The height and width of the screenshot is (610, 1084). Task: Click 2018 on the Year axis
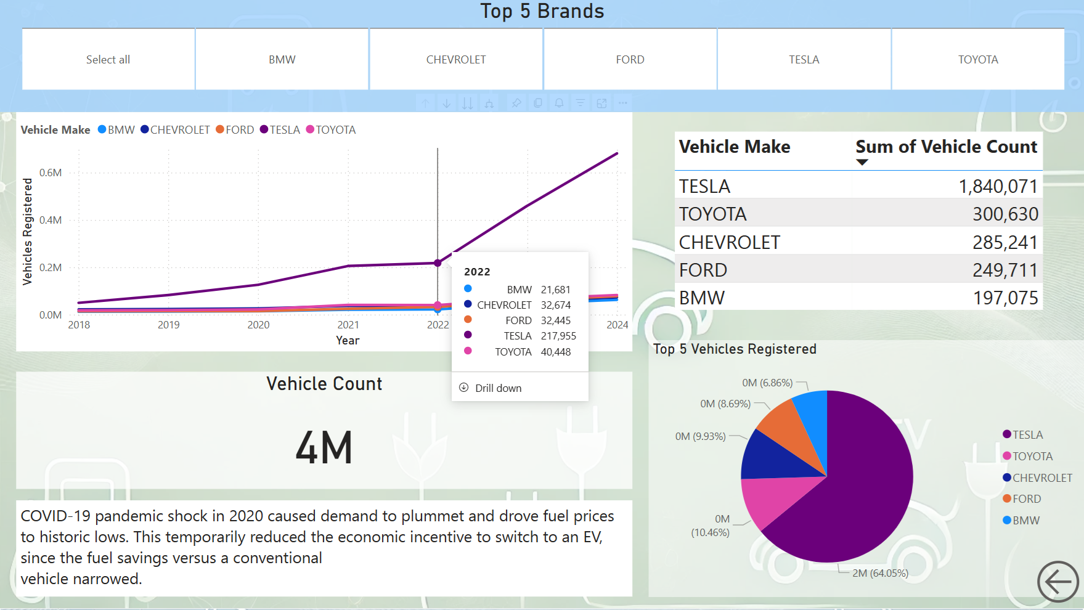point(79,325)
